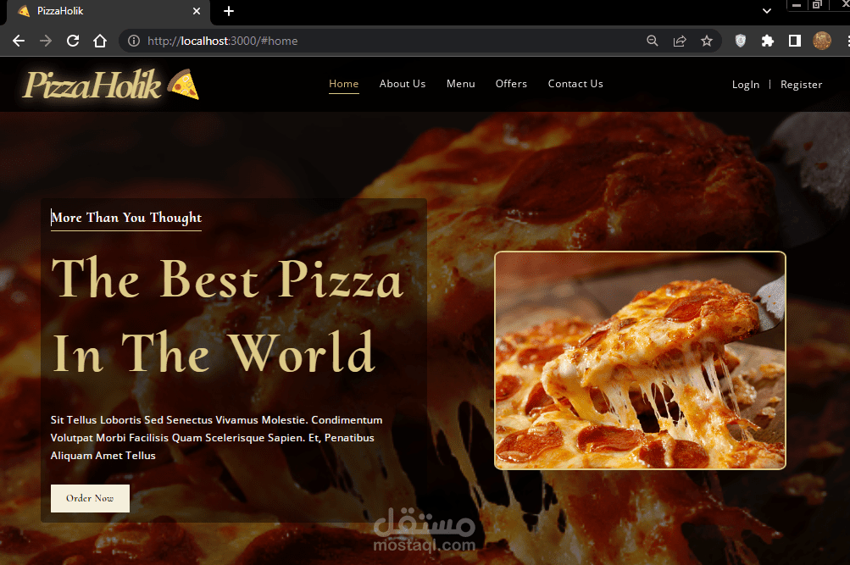The image size is (850, 565).
Task: Open the share page icon
Action: [x=680, y=40]
